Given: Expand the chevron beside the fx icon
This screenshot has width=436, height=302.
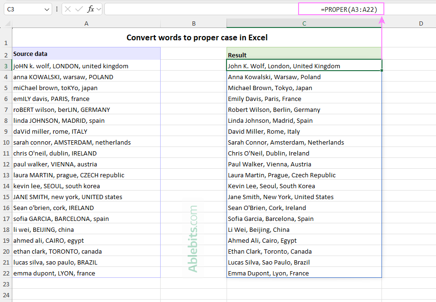Looking at the screenshot, I should [x=99, y=9].
